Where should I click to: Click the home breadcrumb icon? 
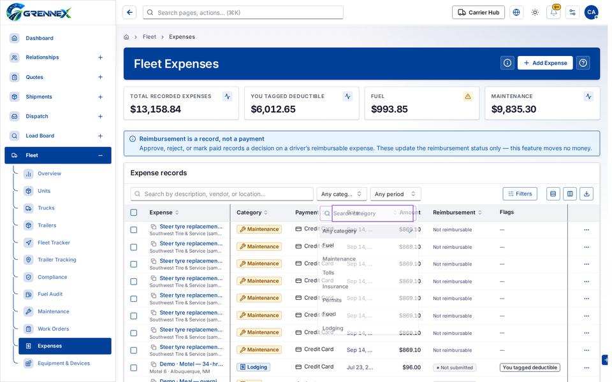point(126,37)
